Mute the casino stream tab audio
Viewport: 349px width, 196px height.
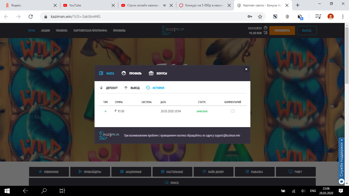165,5
